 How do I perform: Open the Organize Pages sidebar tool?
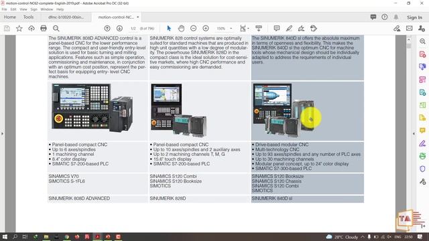[x=422, y=80]
